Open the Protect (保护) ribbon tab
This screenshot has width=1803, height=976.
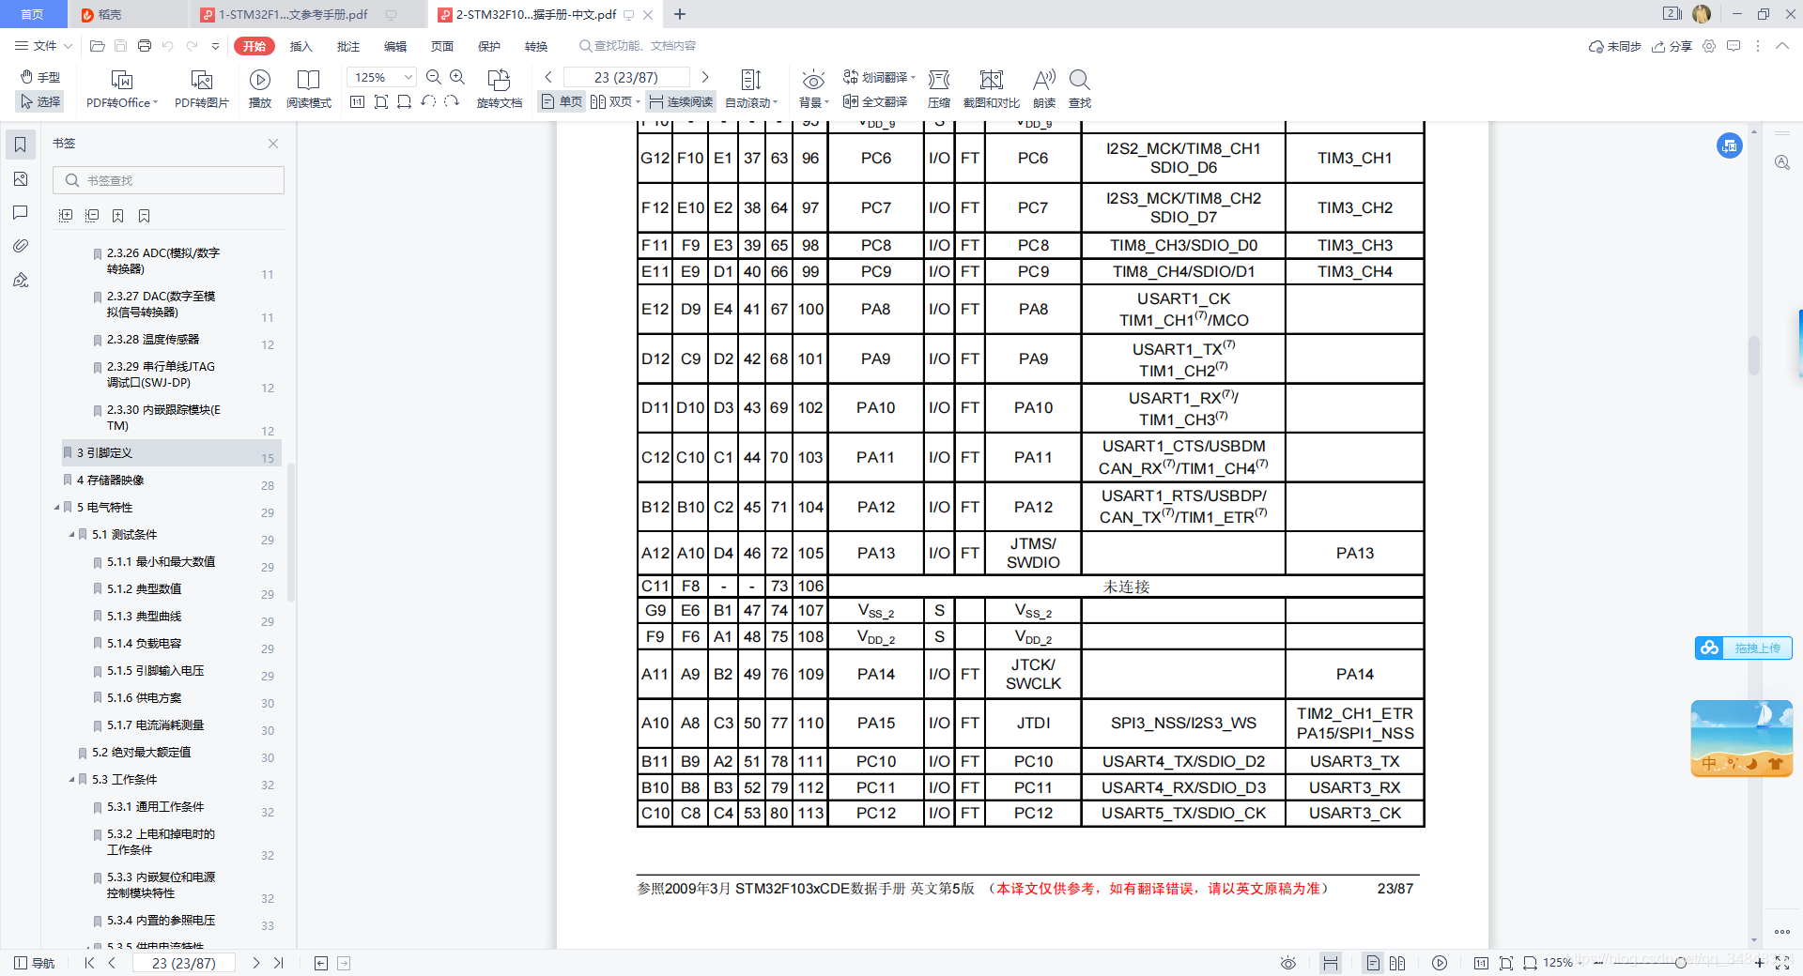(x=489, y=46)
